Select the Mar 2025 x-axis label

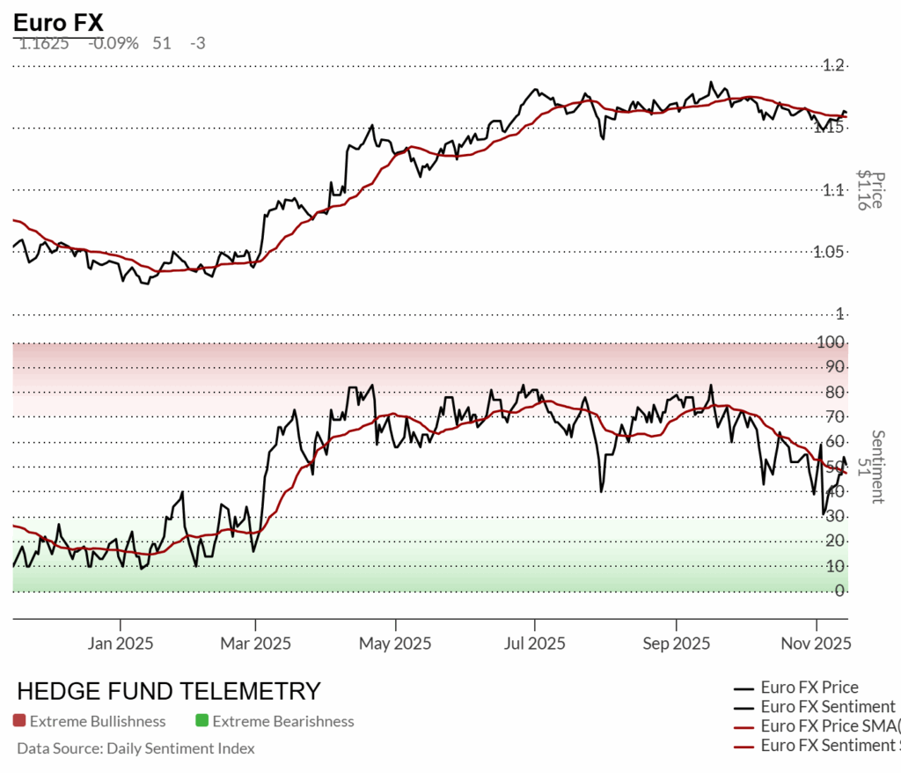coord(256,644)
